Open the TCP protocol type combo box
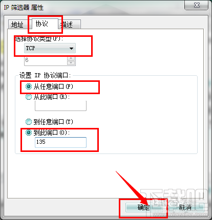The image size is (212, 220). pyautogui.click(x=50, y=48)
